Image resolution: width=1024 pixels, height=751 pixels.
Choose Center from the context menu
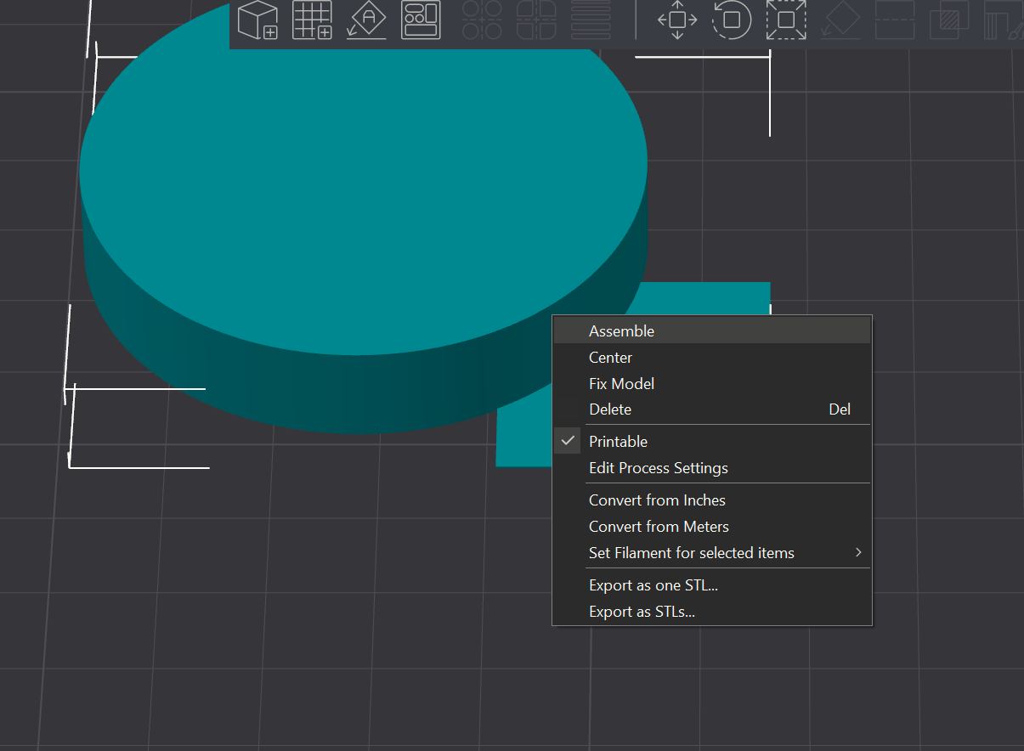point(712,358)
